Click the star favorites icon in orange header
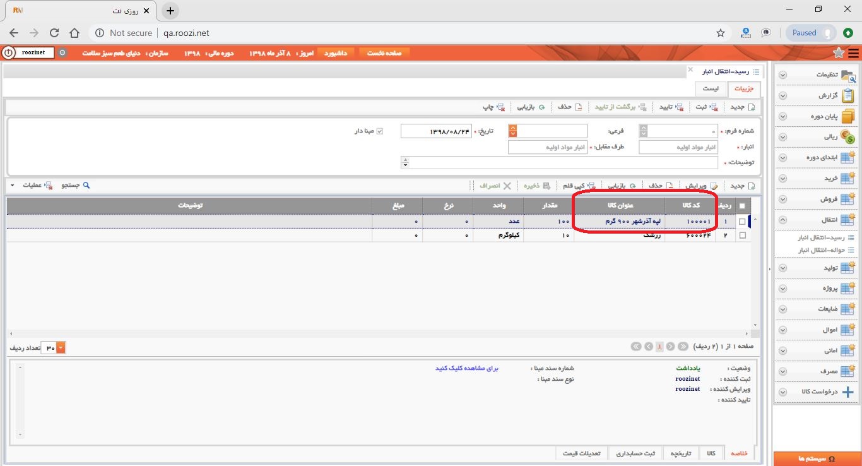Screen dimensions: 862x466 (839, 53)
